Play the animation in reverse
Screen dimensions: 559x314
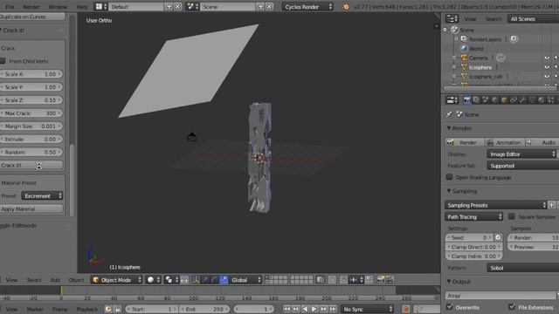[x=305, y=309]
